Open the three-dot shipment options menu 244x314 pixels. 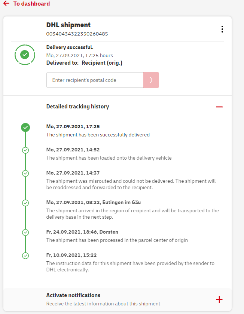point(222,29)
